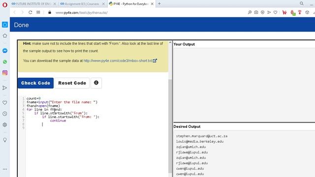
Task: Click code line 'fhand=open(fname)'
Action: point(43,106)
